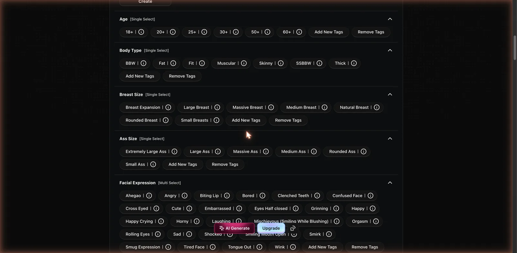Show info for the 50+ age tag
517x253 pixels.
pos(267,32)
